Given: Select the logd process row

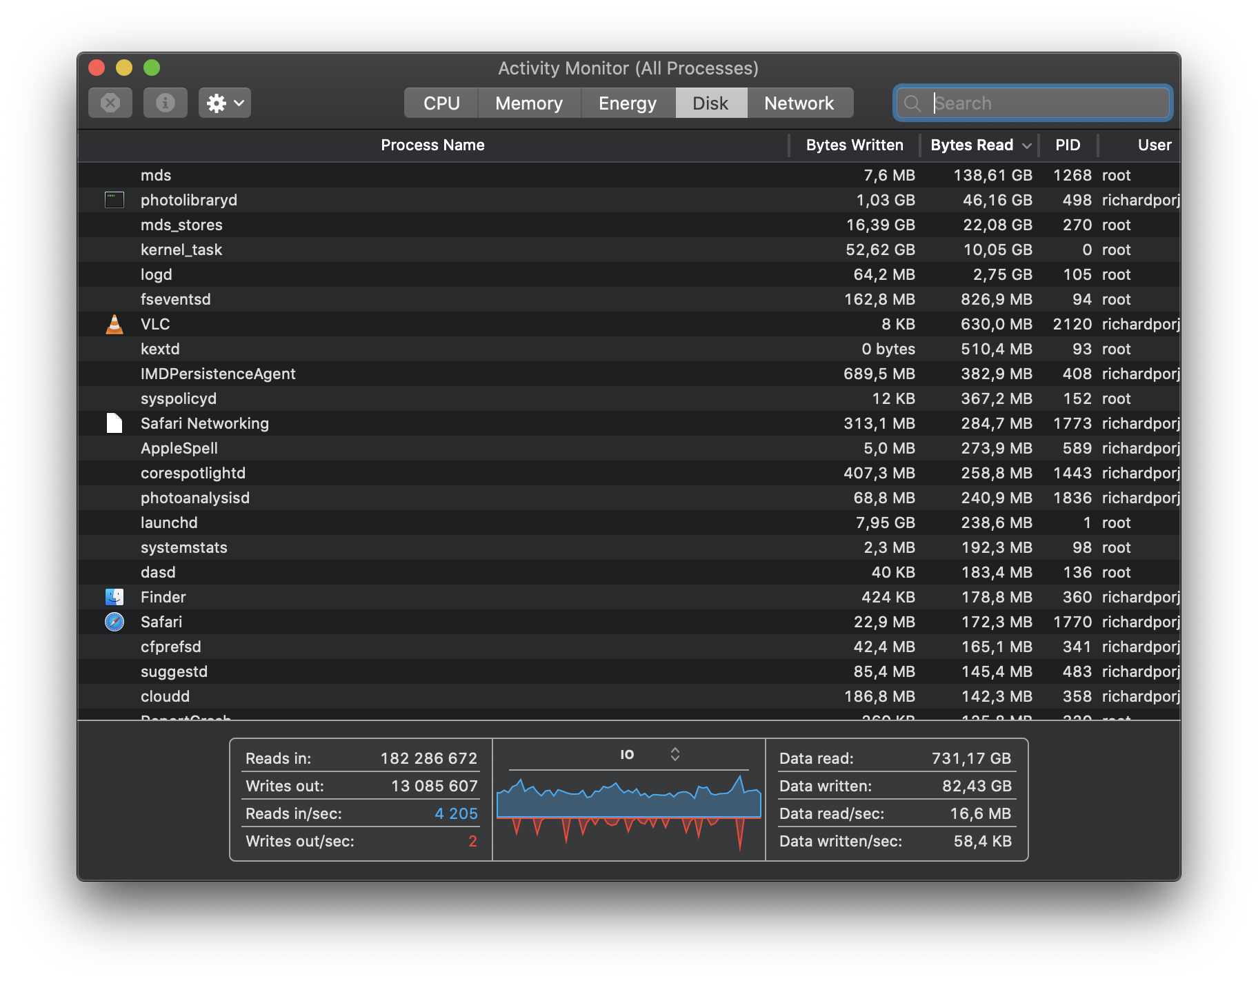Looking at the screenshot, I should (x=629, y=274).
